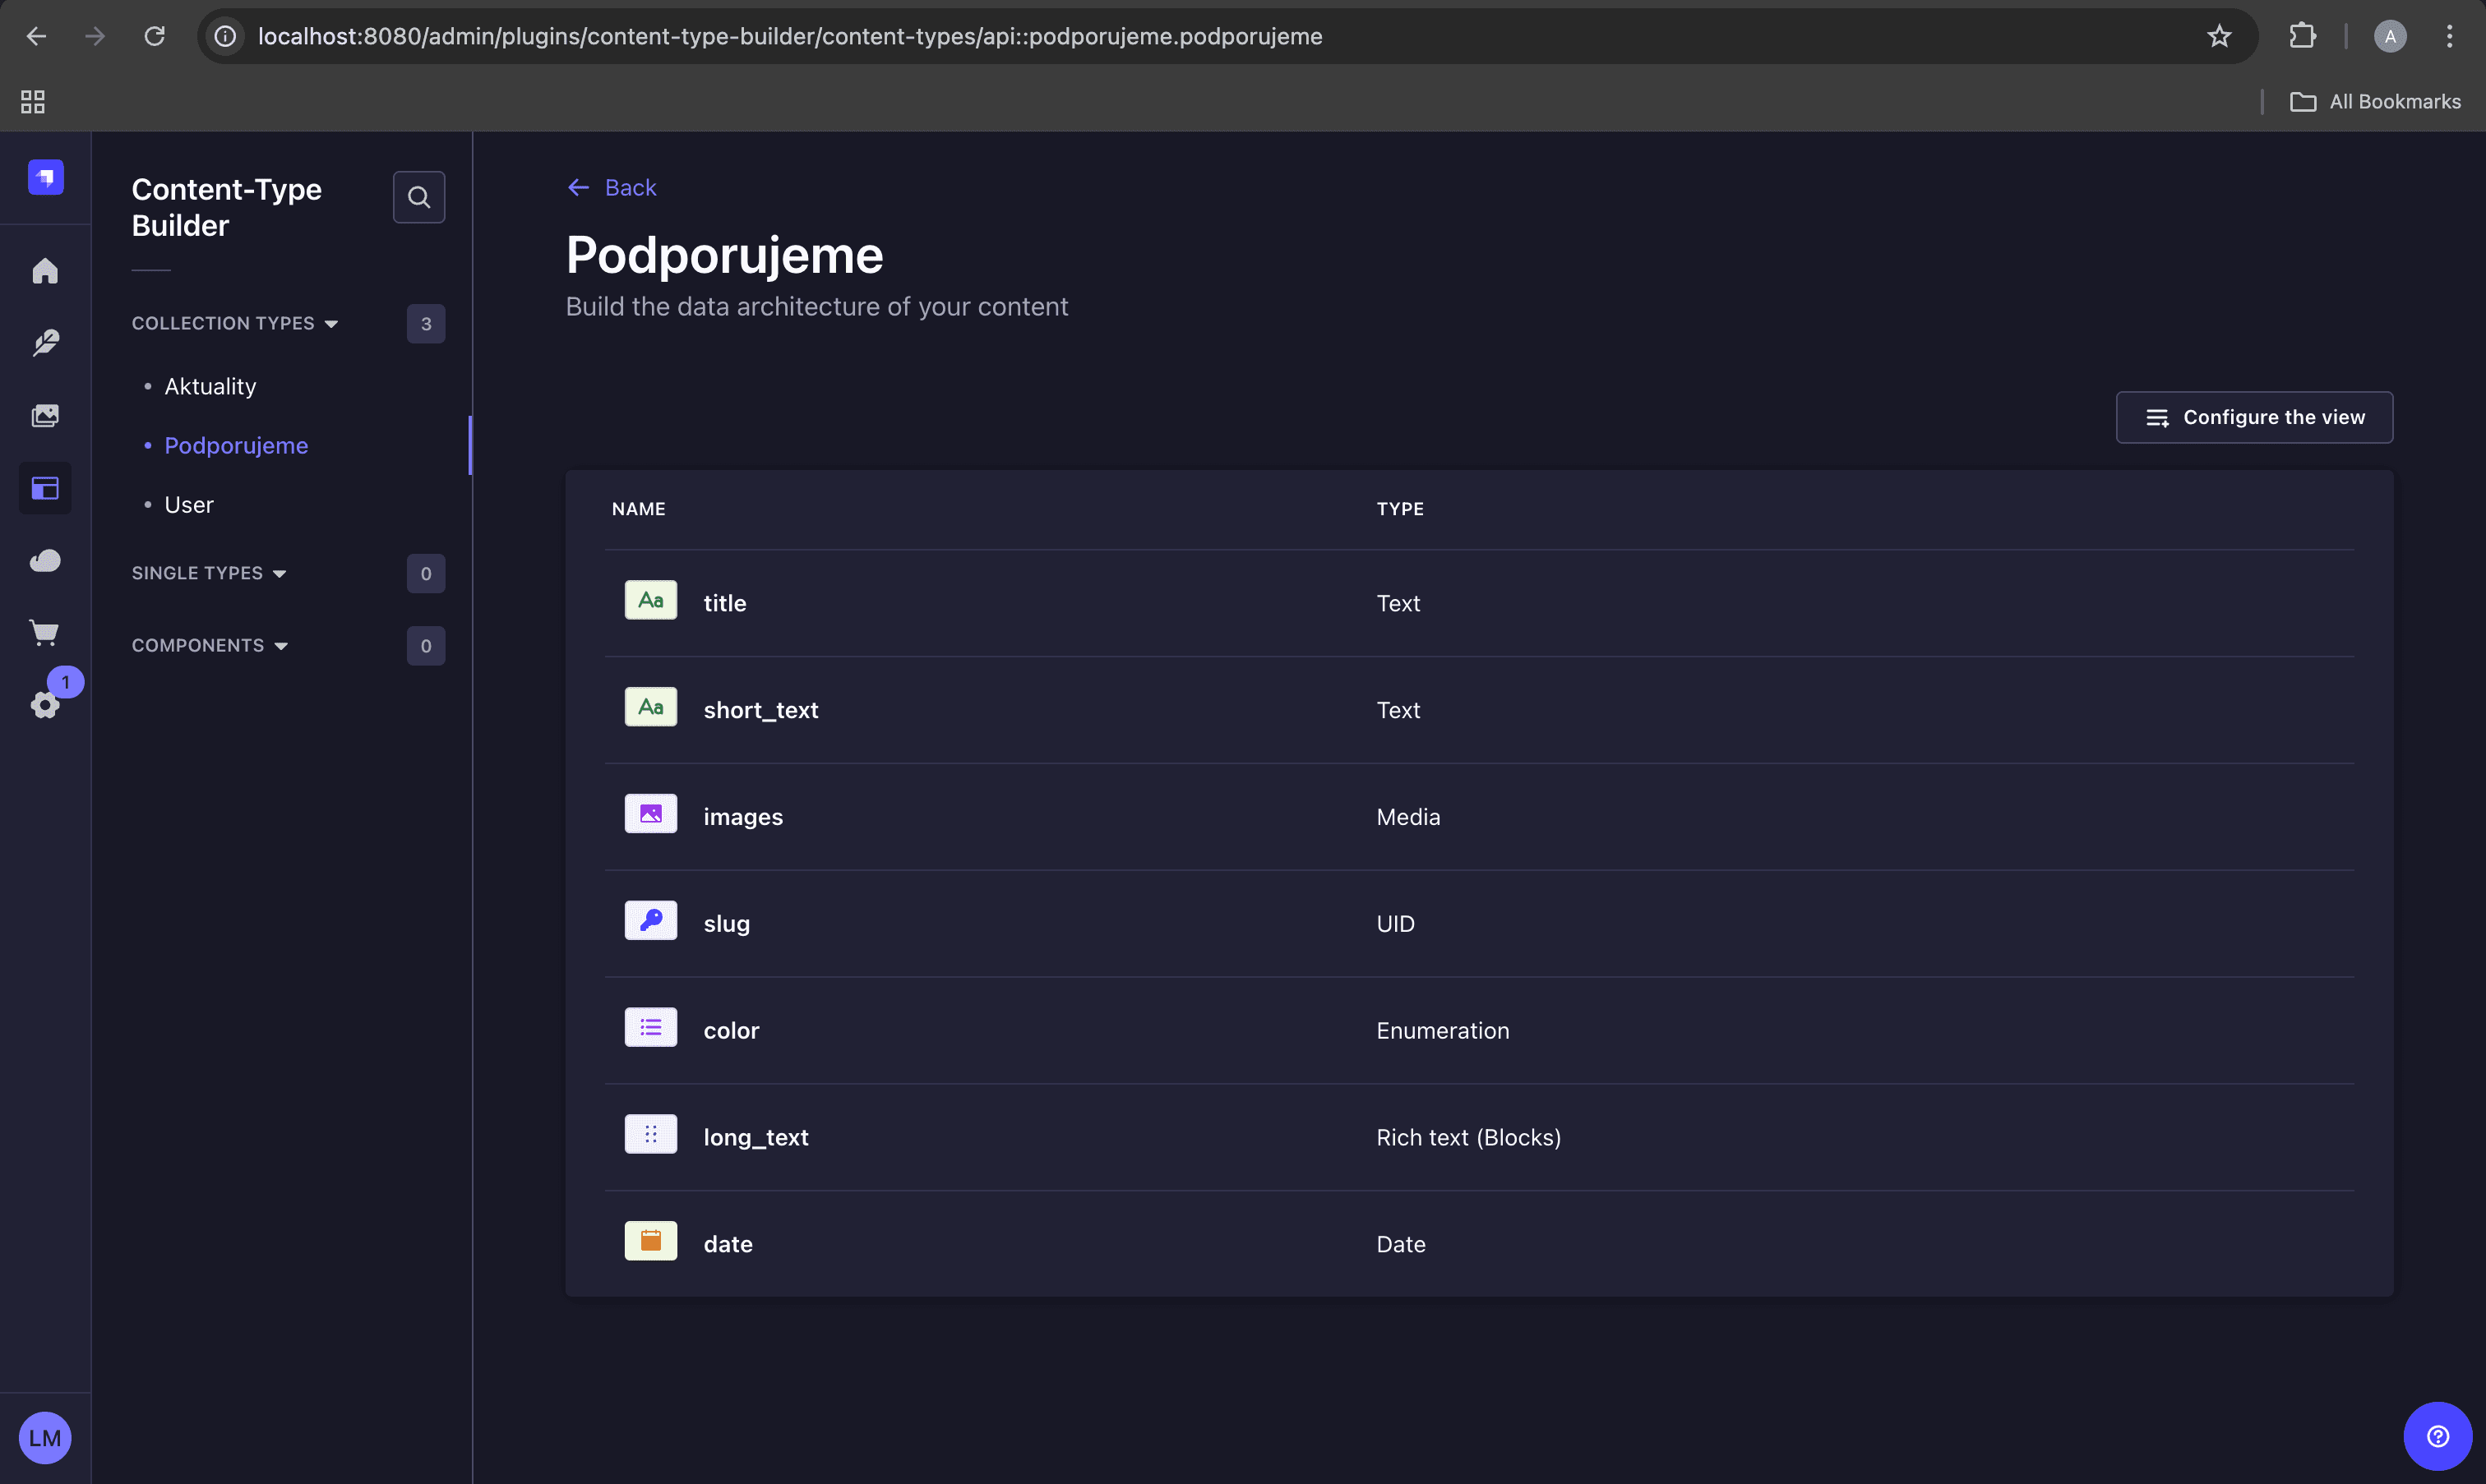This screenshot has height=1484, width=2486.
Task: Open the Chrome profile avatar
Action: tap(2390, 36)
